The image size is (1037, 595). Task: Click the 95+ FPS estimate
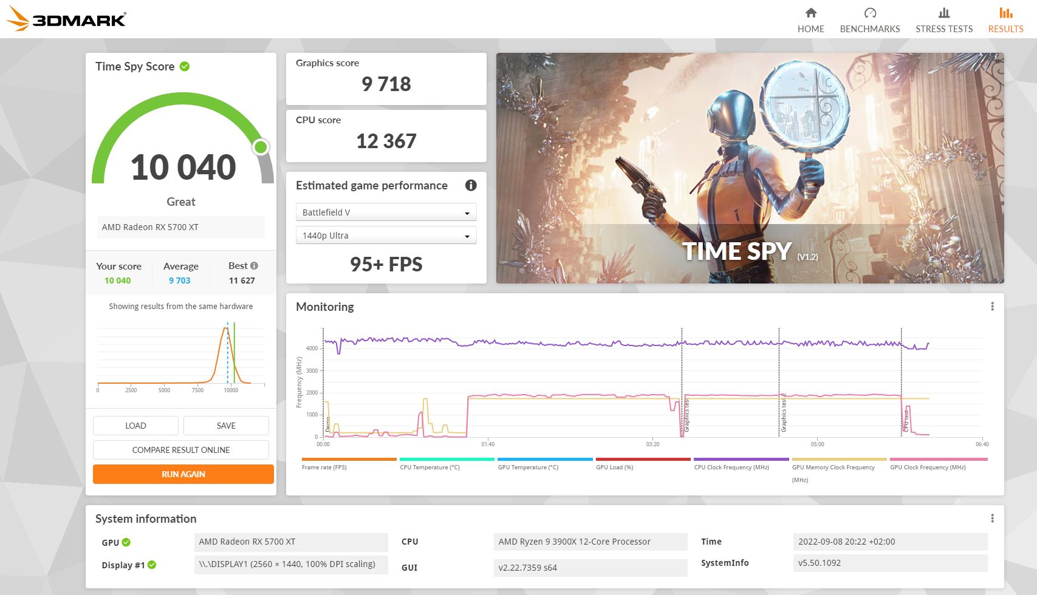[x=386, y=264]
